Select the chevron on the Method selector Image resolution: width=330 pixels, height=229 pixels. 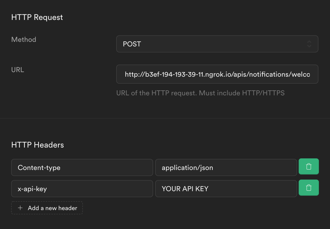point(309,44)
